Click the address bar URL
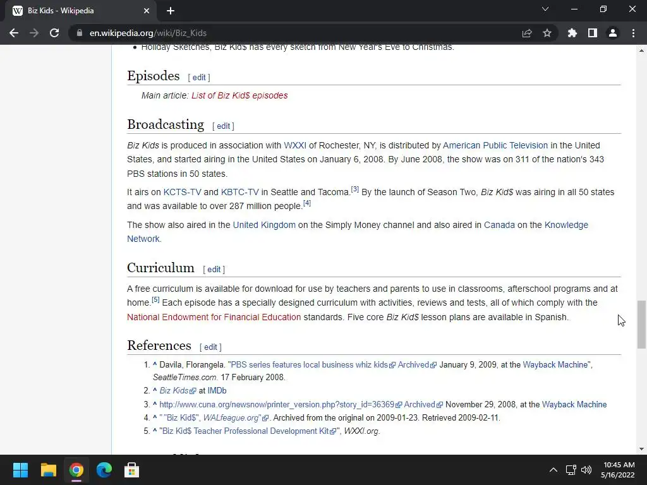The height and width of the screenshot is (485, 647). tap(148, 33)
